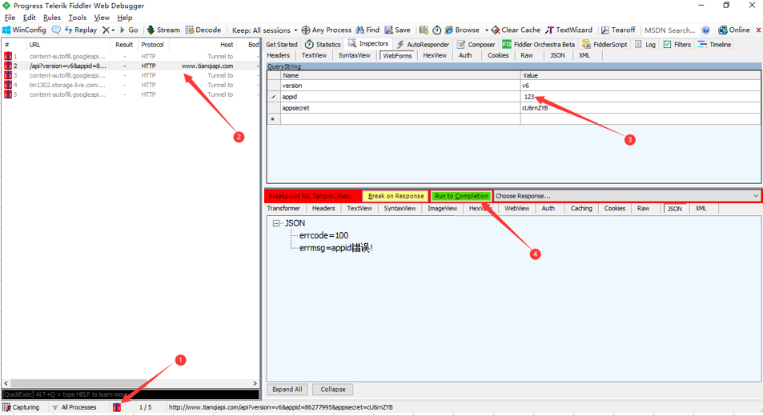Collapse the JSON root tree node
The width and height of the screenshot is (763, 416).
coord(276,223)
